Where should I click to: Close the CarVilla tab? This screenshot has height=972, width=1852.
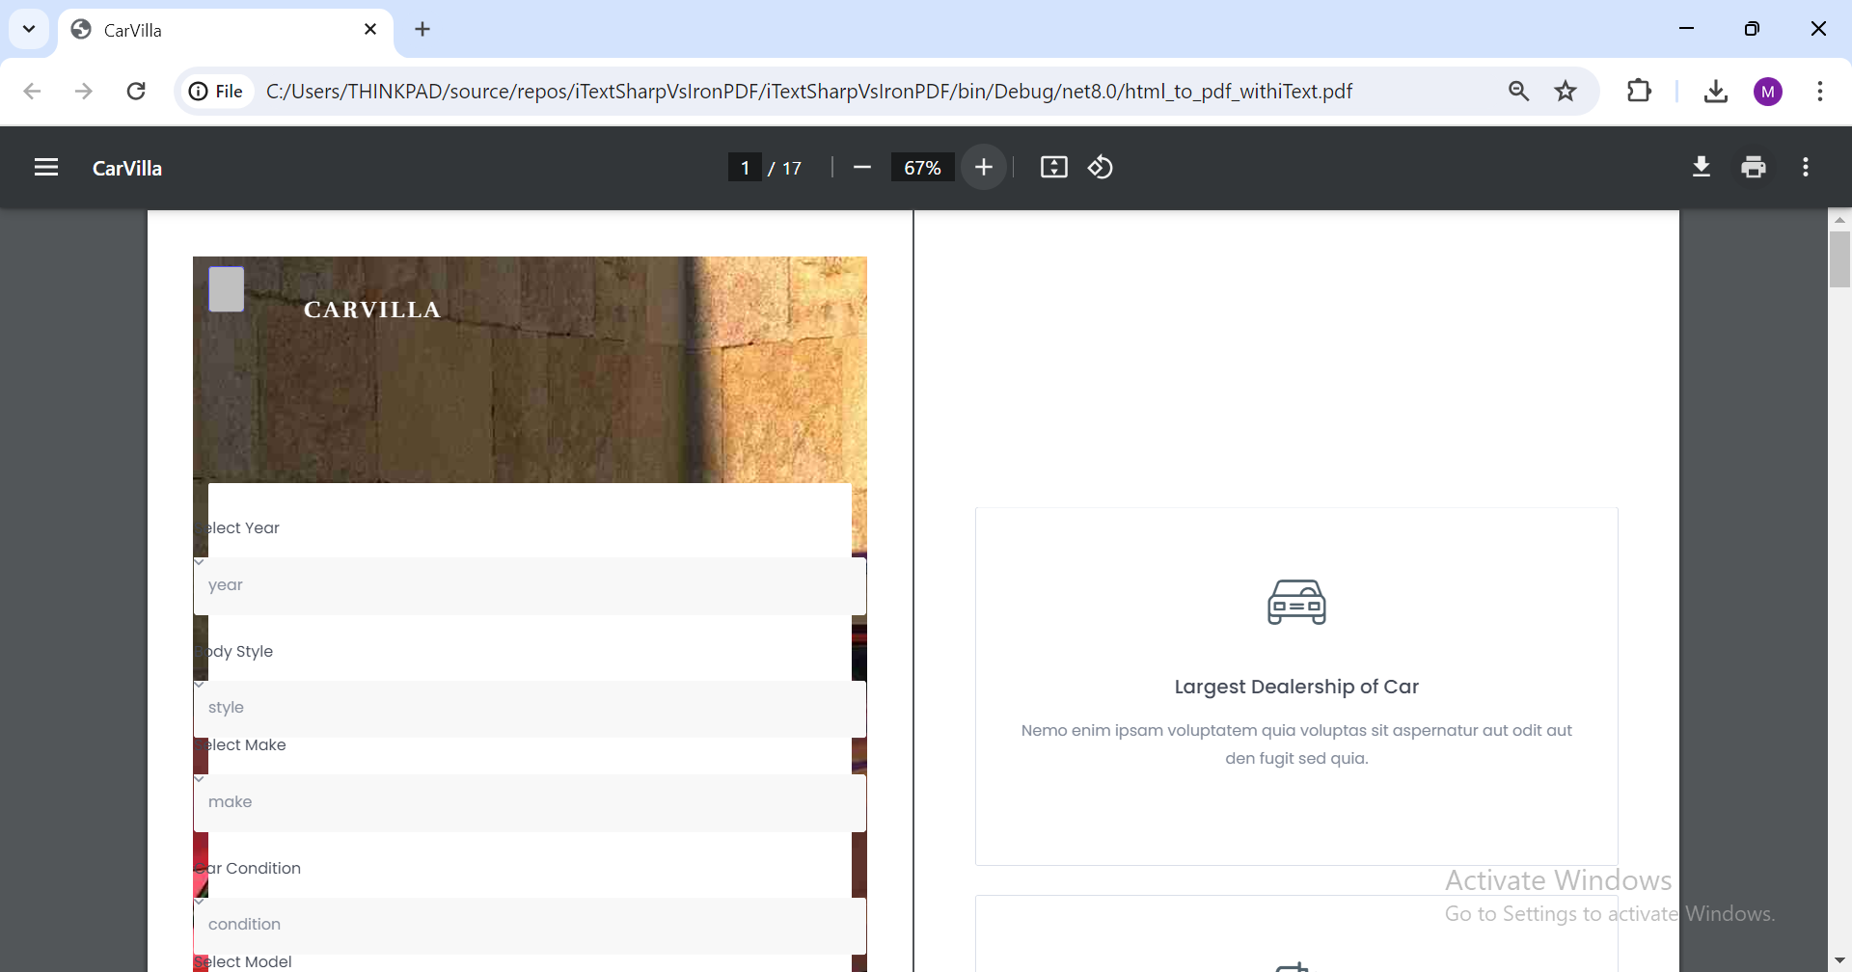pyautogui.click(x=370, y=29)
